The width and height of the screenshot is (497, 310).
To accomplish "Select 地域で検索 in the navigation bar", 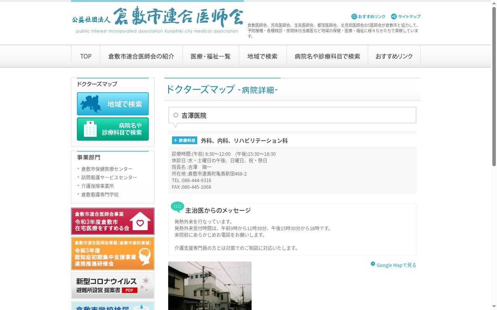I will point(262,56).
